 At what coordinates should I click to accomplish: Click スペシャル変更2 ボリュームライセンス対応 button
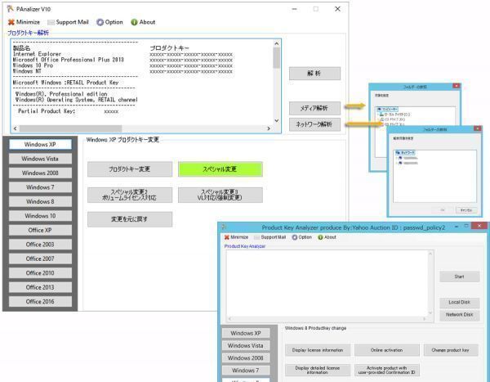(130, 195)
